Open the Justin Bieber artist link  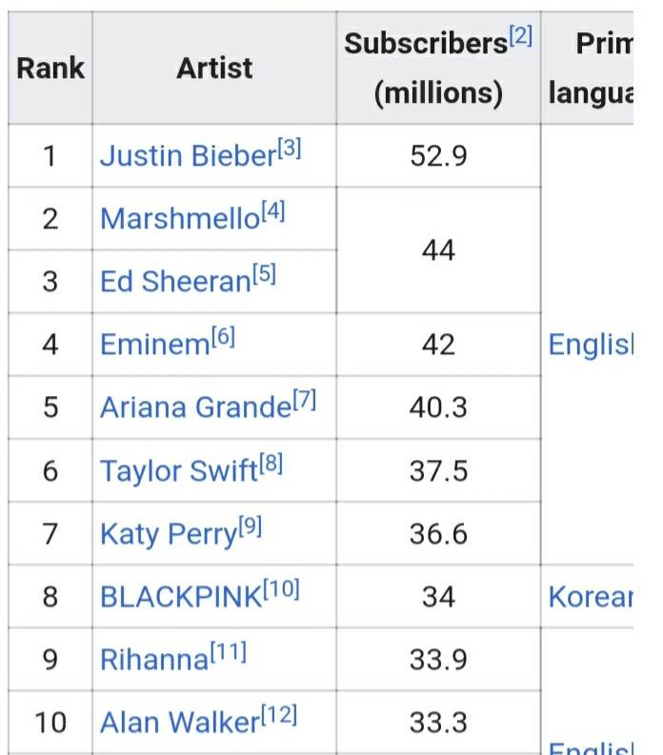(x=187, y=156)
